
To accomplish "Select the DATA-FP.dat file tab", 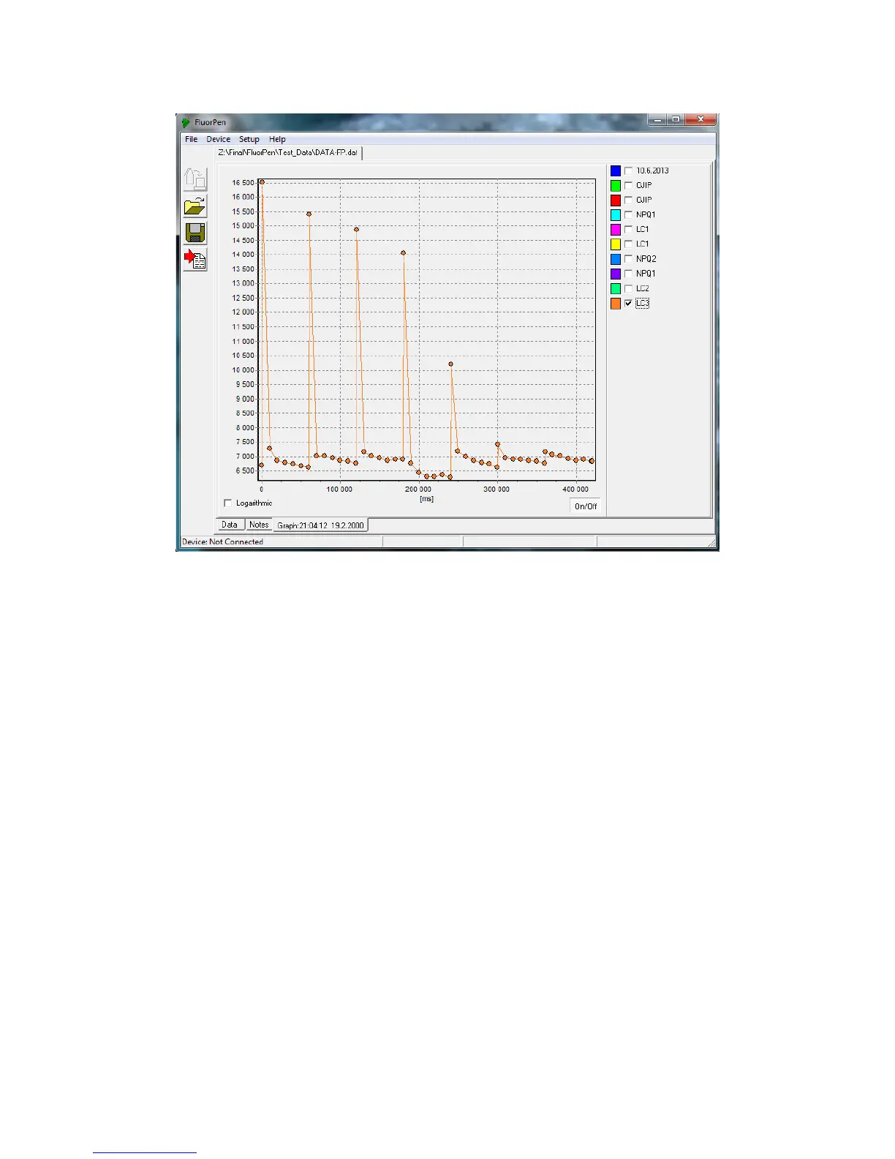I will 288,152.
